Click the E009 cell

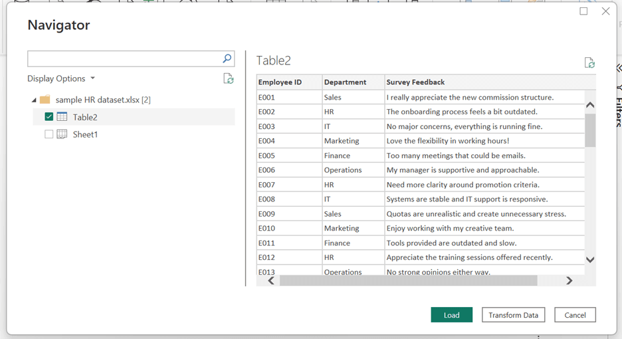289,213
